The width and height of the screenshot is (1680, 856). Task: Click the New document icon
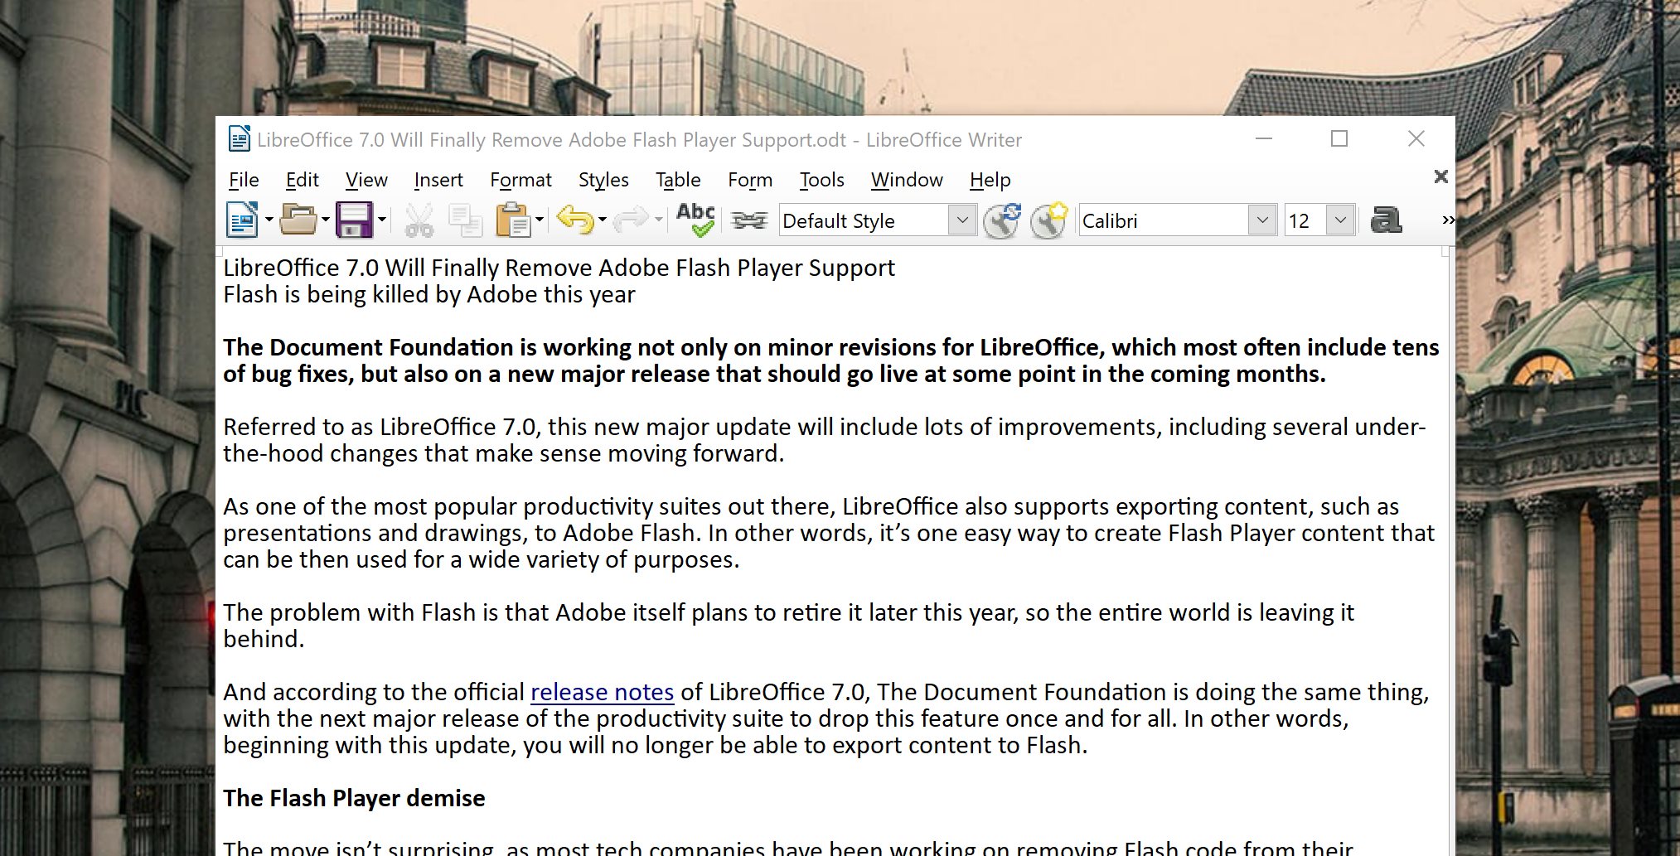pyautogui.click(x=241, y=220)
